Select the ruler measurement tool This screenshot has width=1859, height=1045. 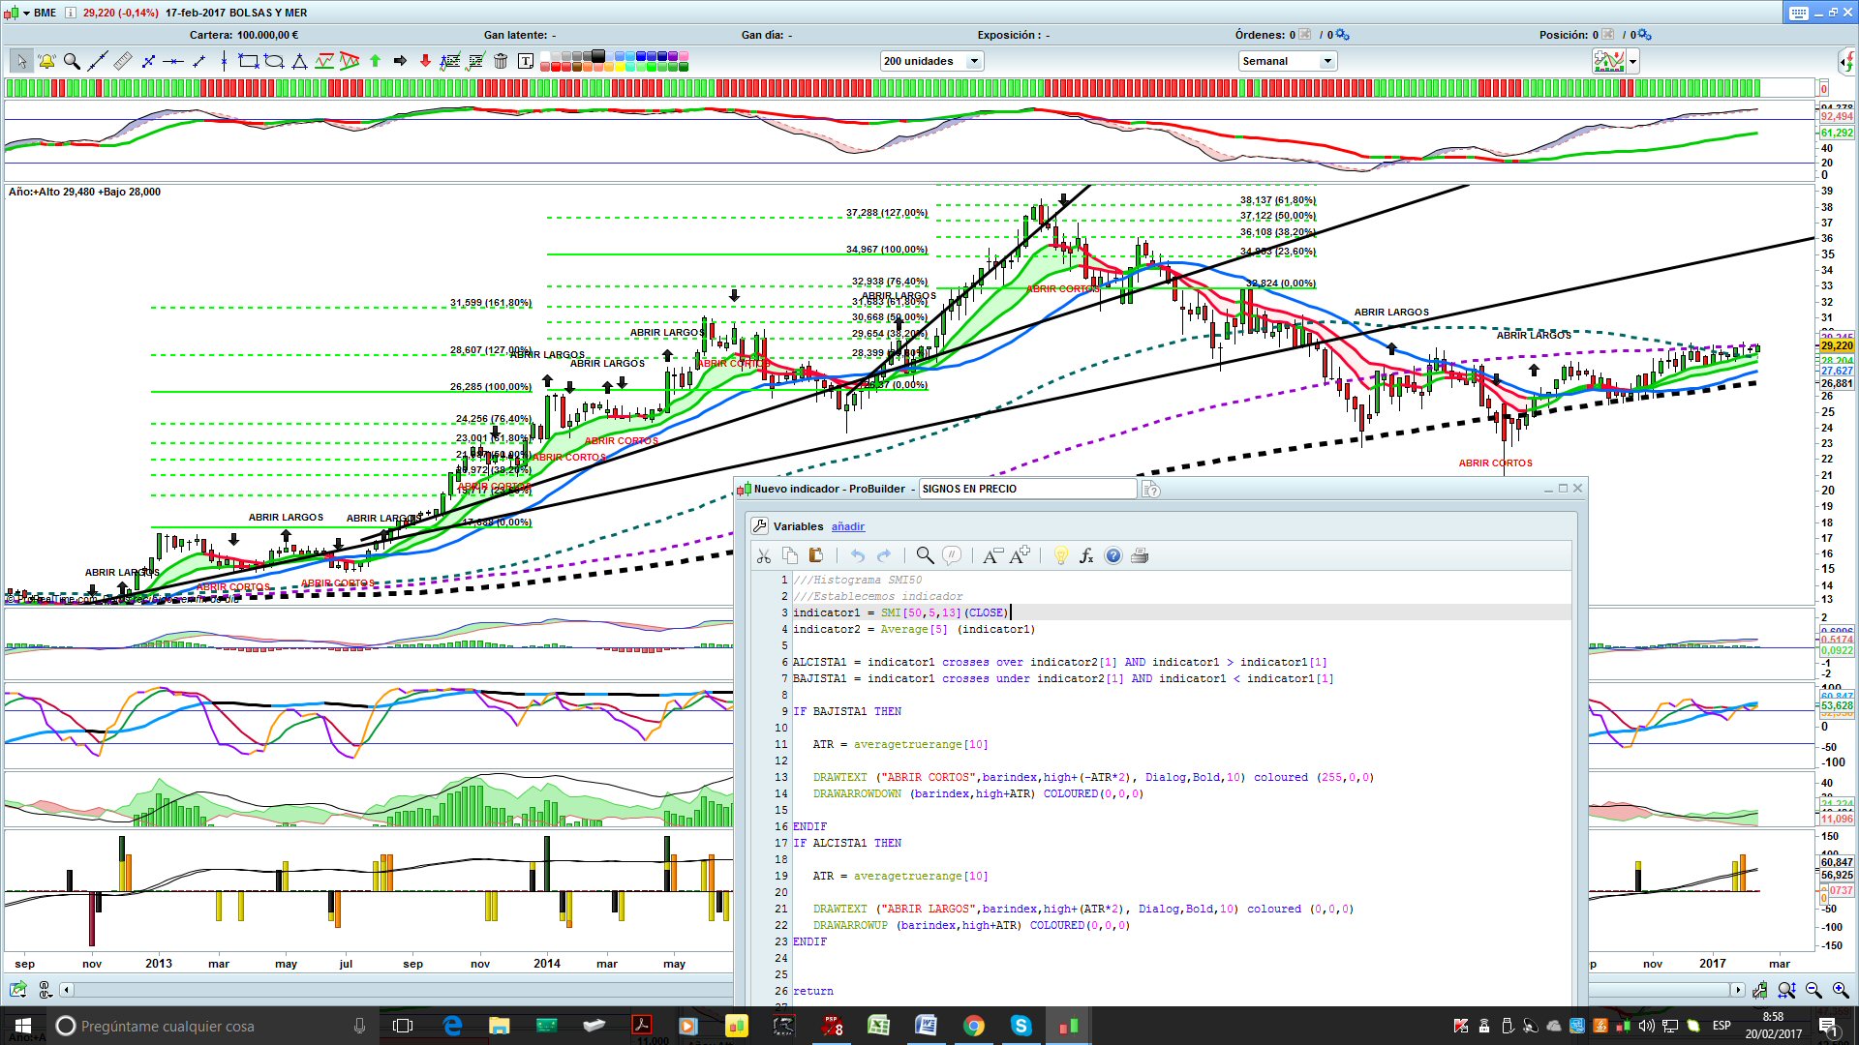pos(122,62)
